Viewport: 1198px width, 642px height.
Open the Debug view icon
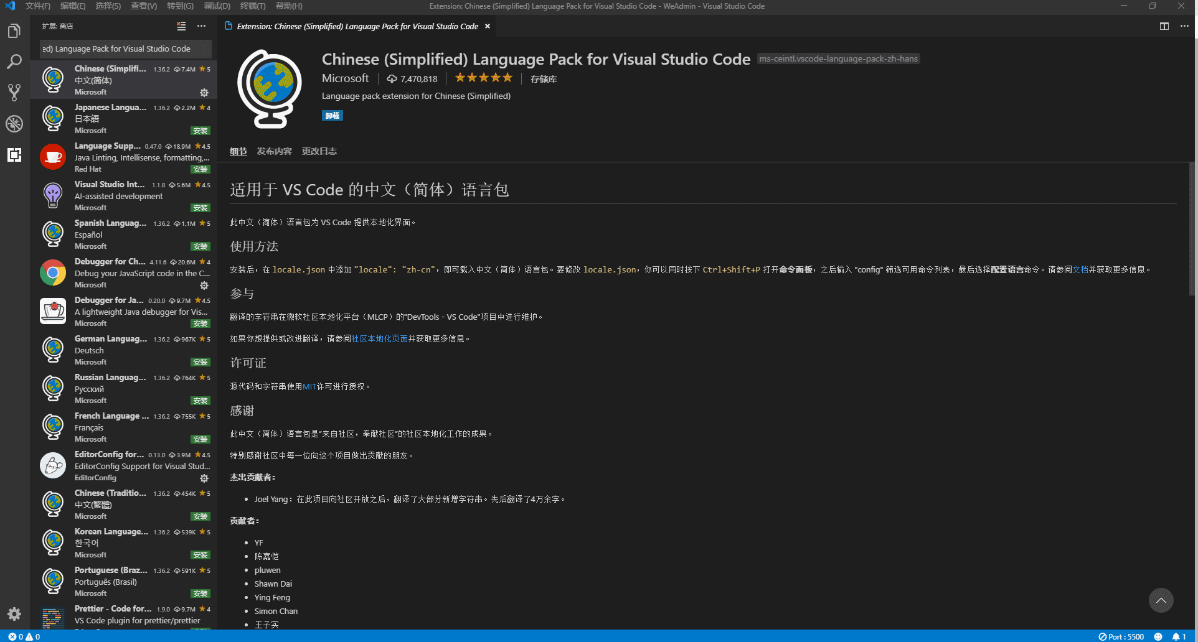[14, 124]
